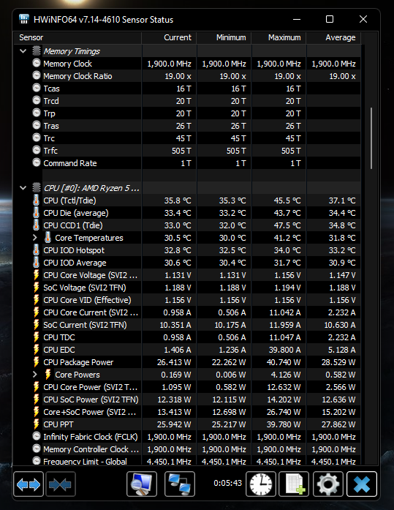Click thermometer icon for CPU IOD Hotspot
The width and height of the screenshot is (394, 510).
(x=37, y=250)
